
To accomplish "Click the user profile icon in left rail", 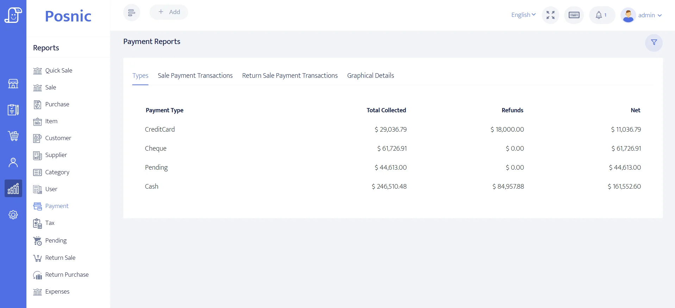I will (13, 162).
